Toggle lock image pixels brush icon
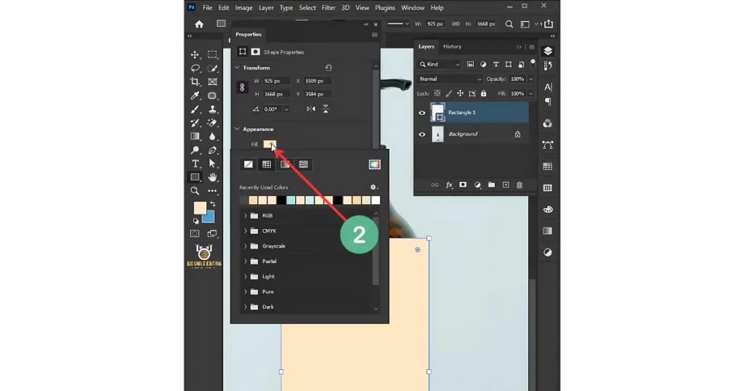 pyautogui.click(x=449, y=94)
